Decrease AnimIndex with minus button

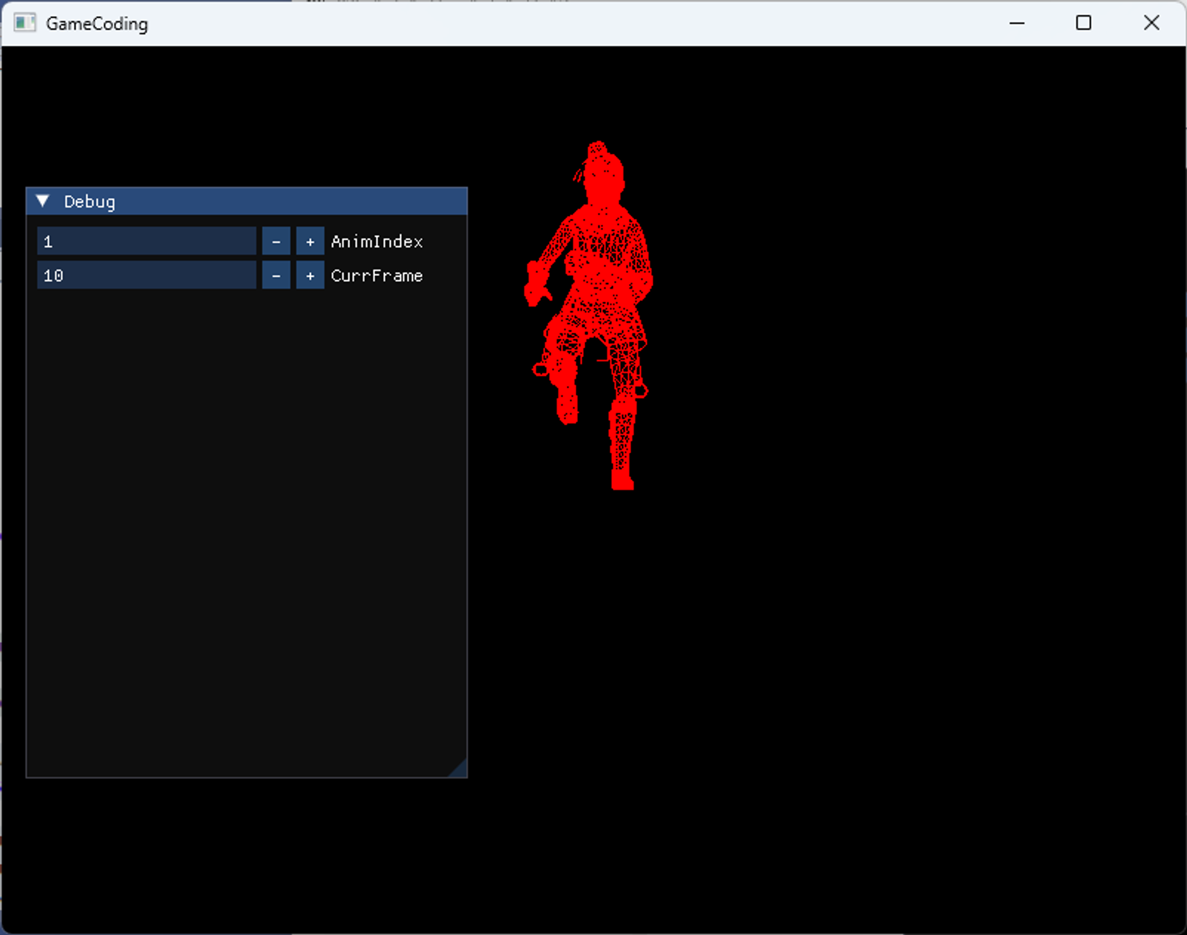[x=276, y=241]
